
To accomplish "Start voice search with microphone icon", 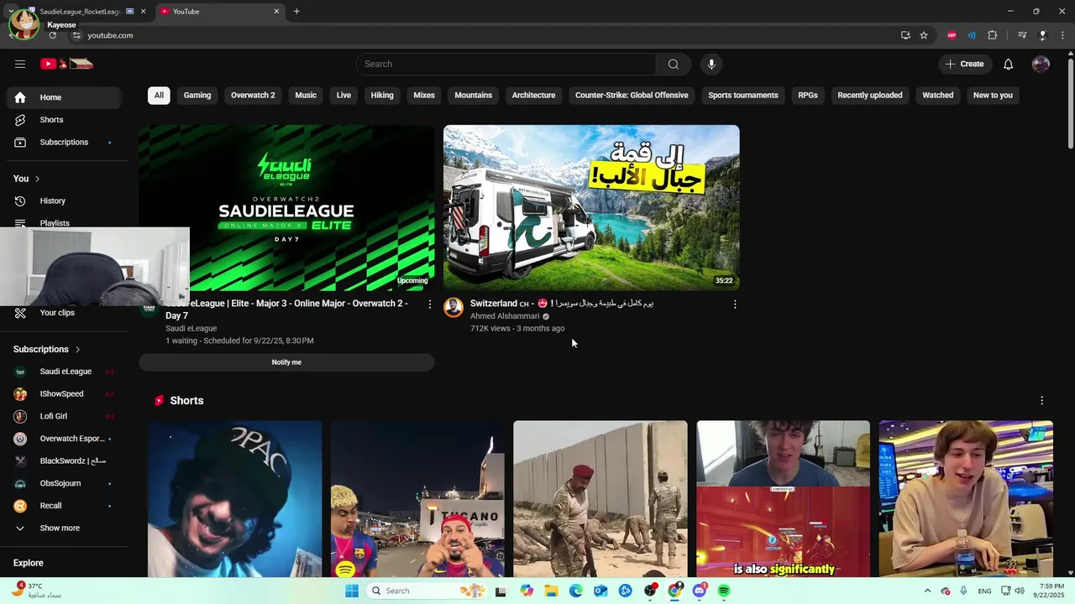I will coord(711,64).
